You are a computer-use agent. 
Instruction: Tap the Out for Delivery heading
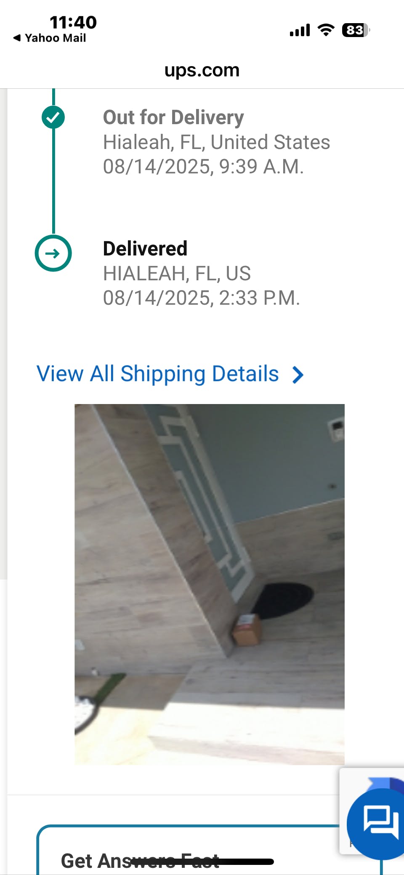(x=173, y=117)
